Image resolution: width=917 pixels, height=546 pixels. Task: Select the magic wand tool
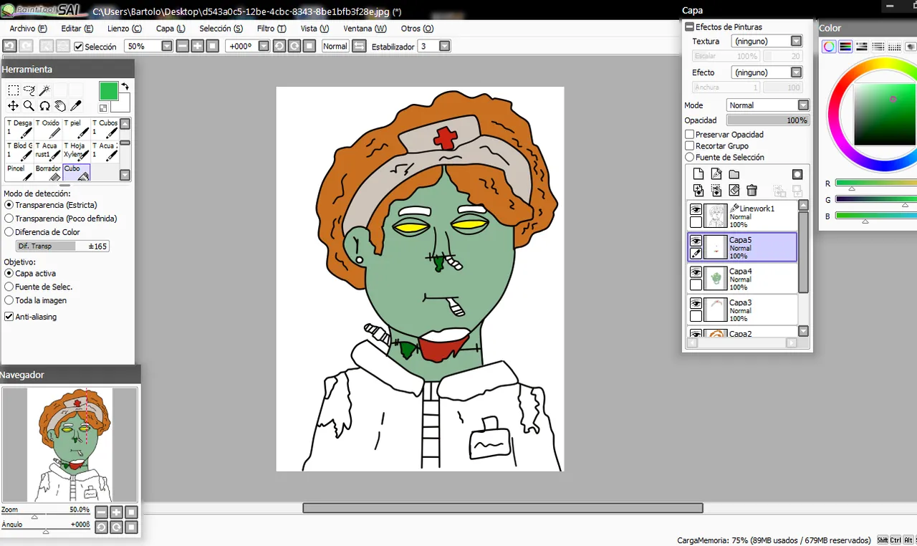click(44, 90)
